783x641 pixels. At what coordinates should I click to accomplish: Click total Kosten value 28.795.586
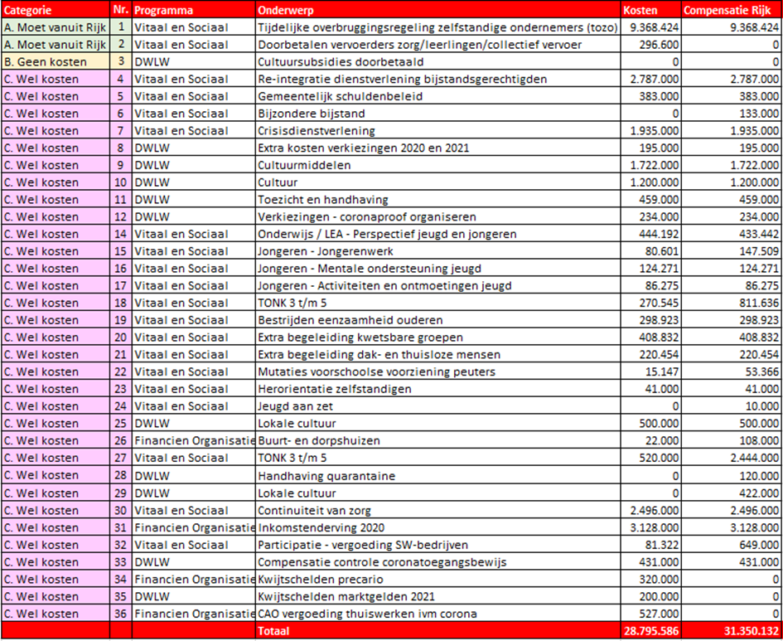pos(650,632)
